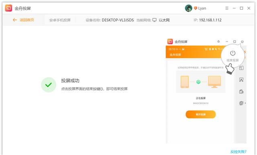Close the main 金舟投屏 window
The image size is (257, 155).
[x=249, y=8]
